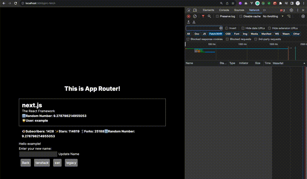Viewport: 307px width, 179px height.
Task: Open the DevTools customize three-dot menu
Action: 298,10
